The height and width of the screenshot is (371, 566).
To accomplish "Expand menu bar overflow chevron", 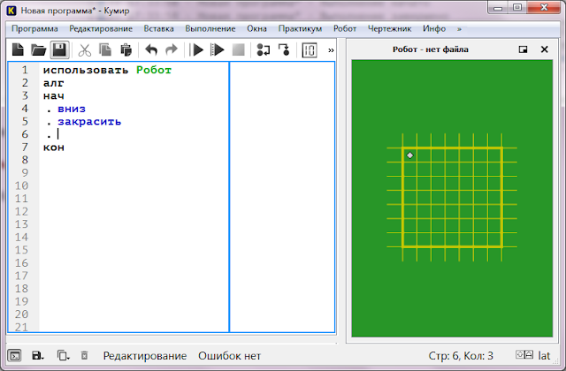I will tap(459, 29).
